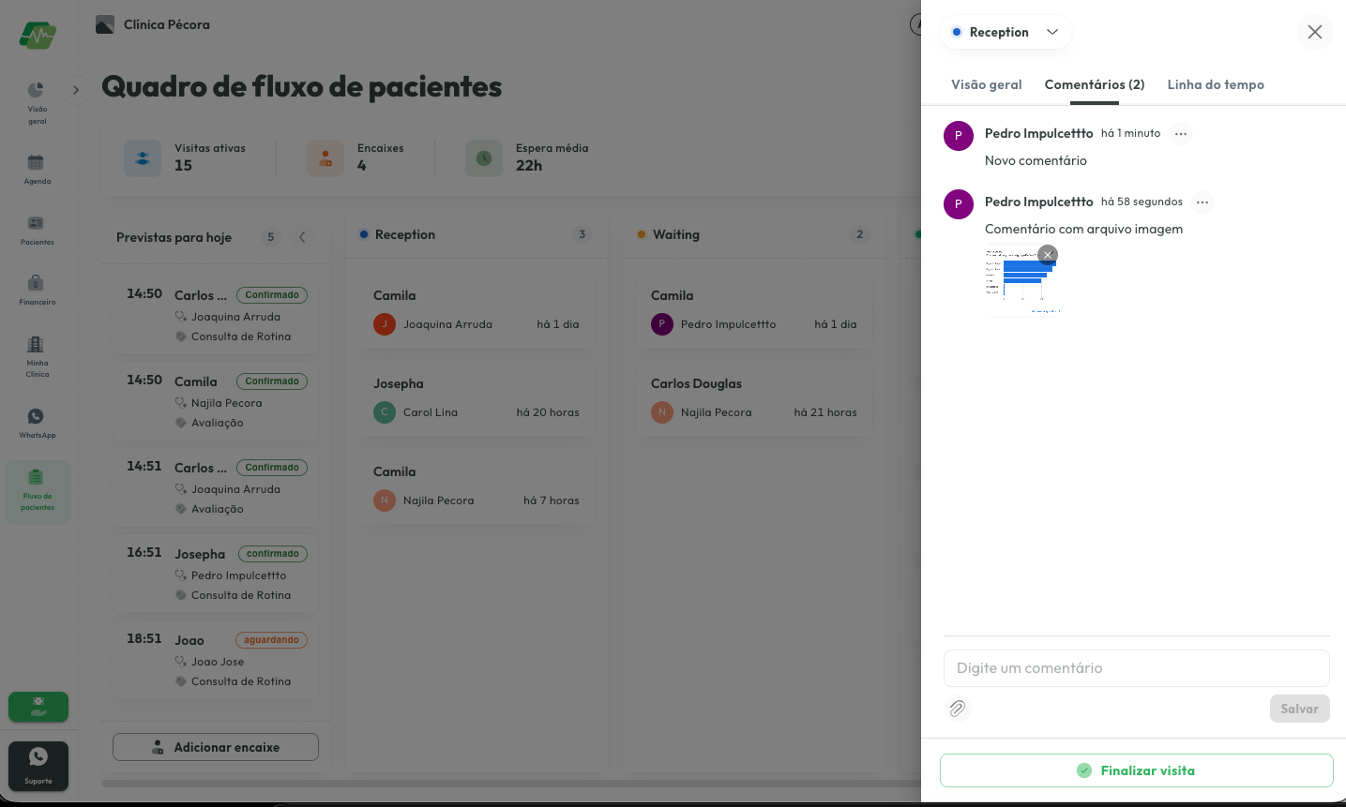Select Fluxo de pacientes sidebar icon
This screenshot has height=807, width=1346.
coord(38,491)
